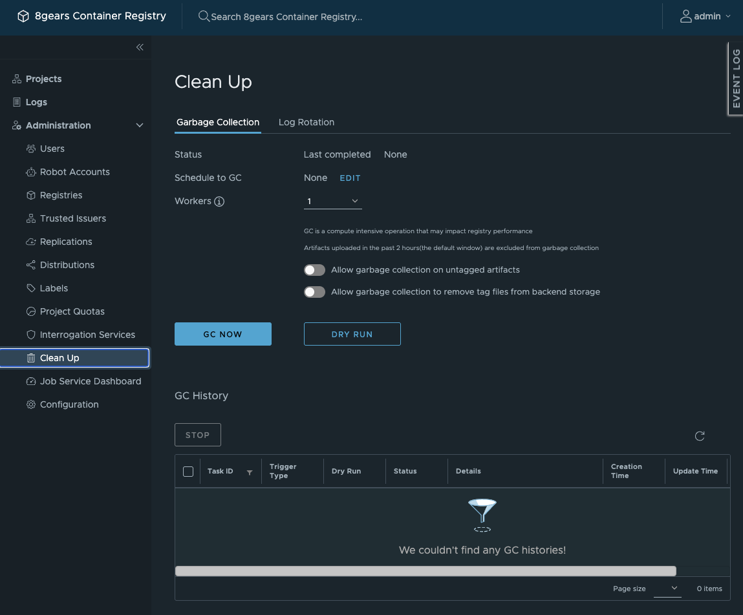743x615 pixels.
Task: Focus the Search 8gears Container Registry field
Action: (286, 17)
